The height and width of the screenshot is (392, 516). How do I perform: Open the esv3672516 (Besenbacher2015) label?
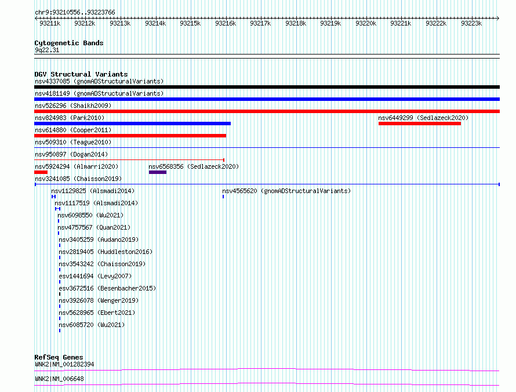pyautogui.click(x=107, y=288)
